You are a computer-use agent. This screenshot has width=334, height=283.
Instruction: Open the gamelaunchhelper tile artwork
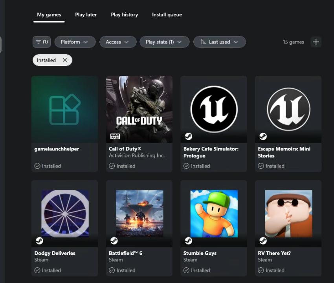tap(65, 110)
